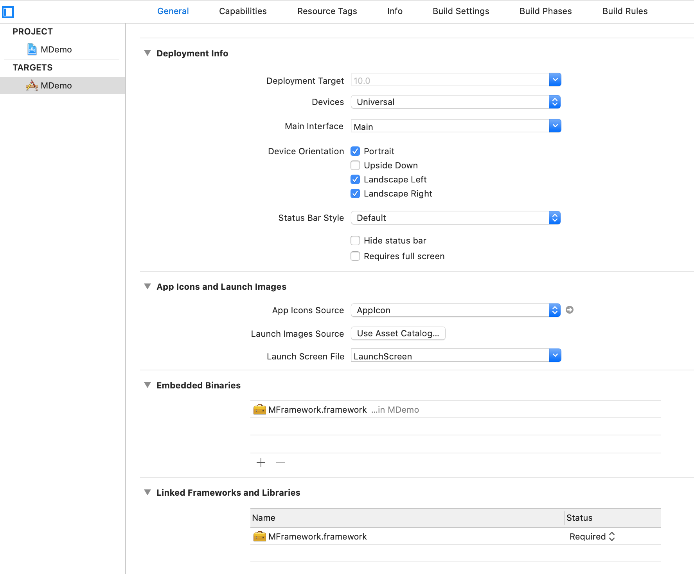
Task: Open the Resource Tags tab
Action: coord(327,11)
